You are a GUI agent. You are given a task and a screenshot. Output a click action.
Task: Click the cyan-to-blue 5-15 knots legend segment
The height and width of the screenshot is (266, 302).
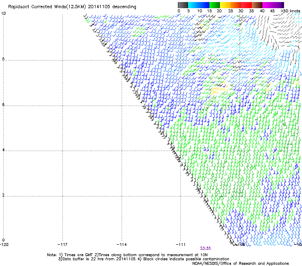click(x=199, y=5)
